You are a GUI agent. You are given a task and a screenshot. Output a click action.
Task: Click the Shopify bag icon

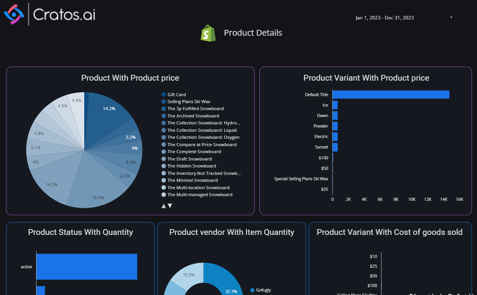click(208, 33)
